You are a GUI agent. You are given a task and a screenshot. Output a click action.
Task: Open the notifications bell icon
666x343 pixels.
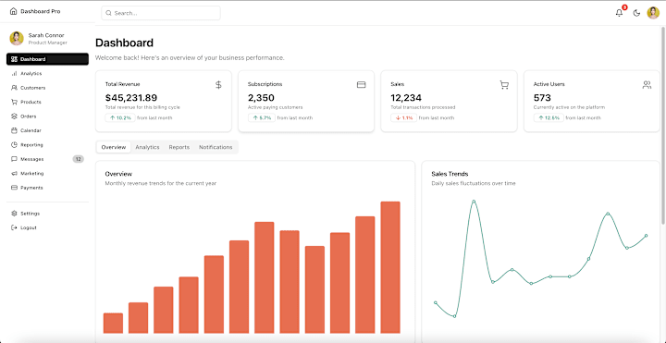[619, 13]
